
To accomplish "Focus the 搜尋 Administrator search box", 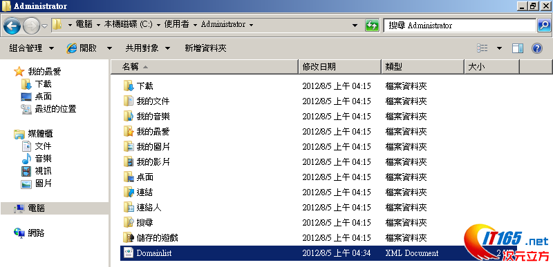I will [x=460, y=26].
